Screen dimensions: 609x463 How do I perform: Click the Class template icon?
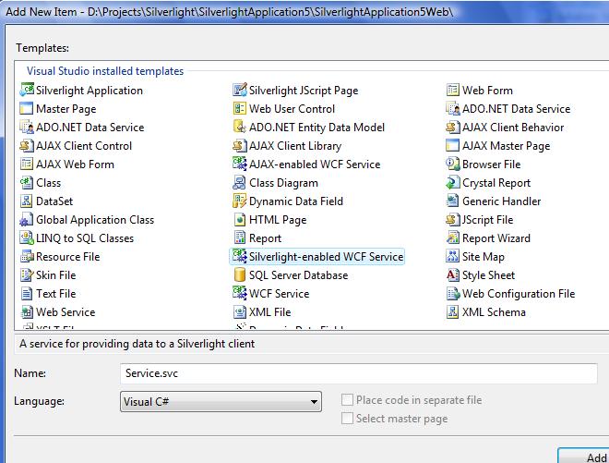[27, 182]
